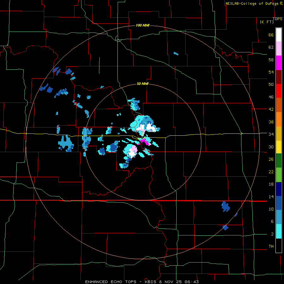
Task: Pick the cyan swatch near the legend bottom
Action: [279, 231]
